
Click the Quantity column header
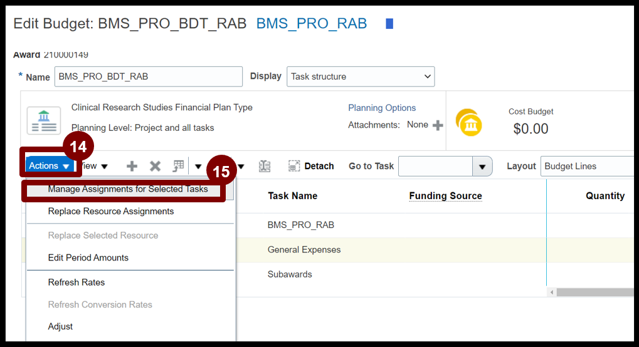[x=605, y=196]
